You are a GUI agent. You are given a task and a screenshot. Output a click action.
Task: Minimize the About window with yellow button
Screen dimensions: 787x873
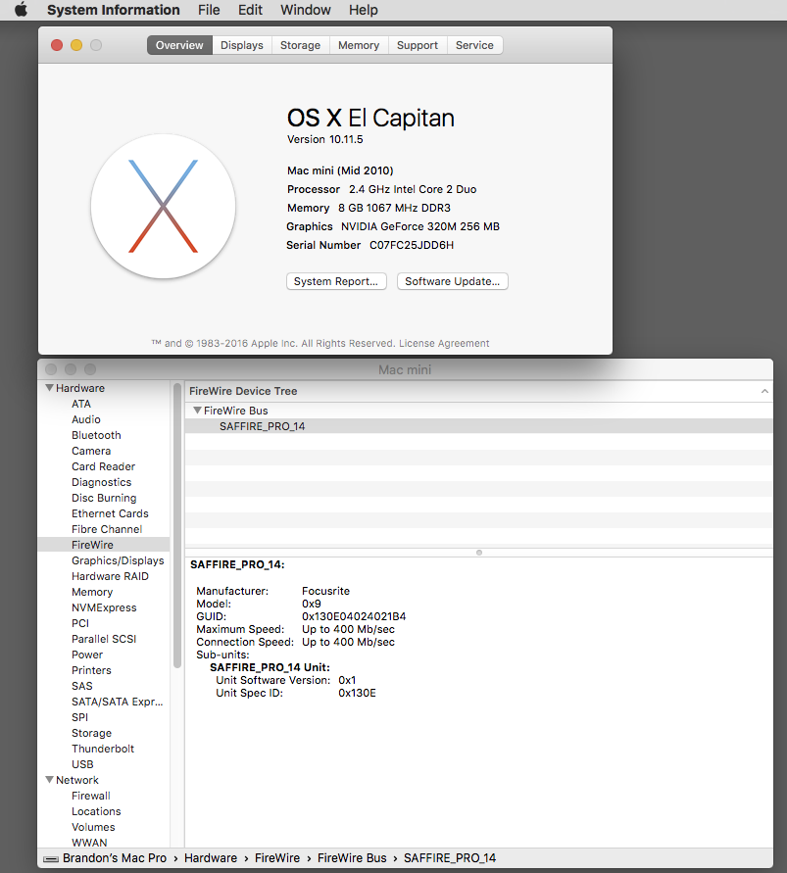point(76,45)
